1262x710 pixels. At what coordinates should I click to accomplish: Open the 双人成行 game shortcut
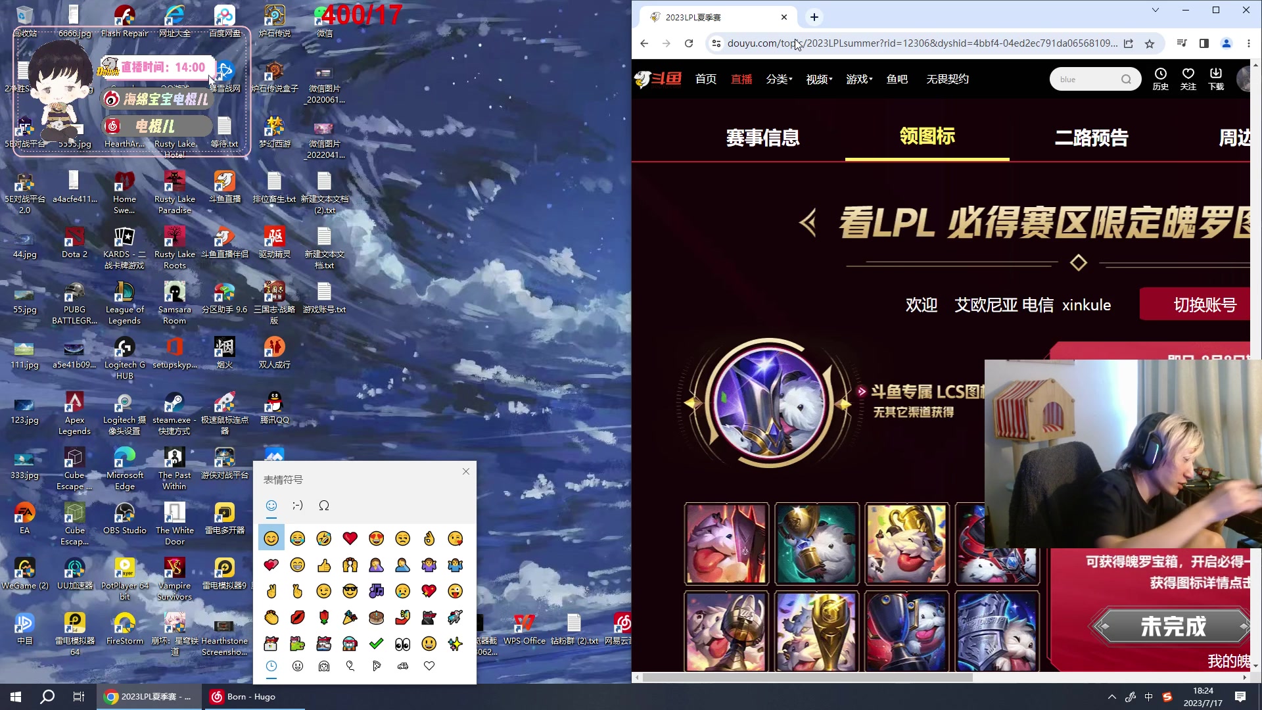[274, 353]
